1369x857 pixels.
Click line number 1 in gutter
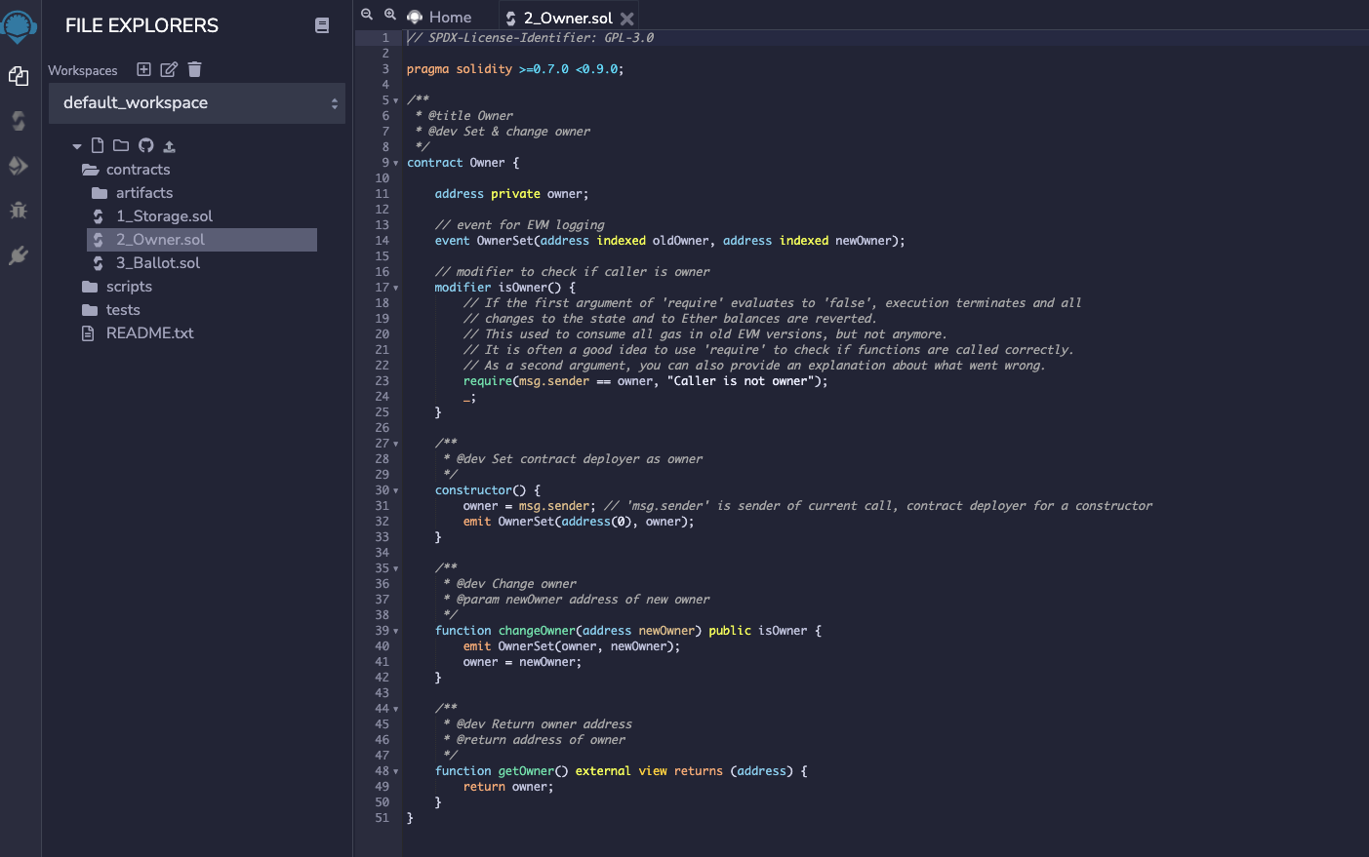[x=385, y=38]
